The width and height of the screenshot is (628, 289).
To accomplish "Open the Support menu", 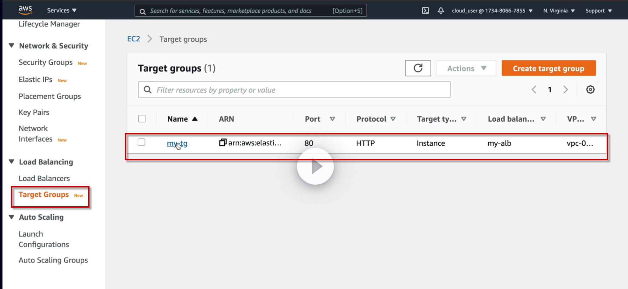I will 598,11.
